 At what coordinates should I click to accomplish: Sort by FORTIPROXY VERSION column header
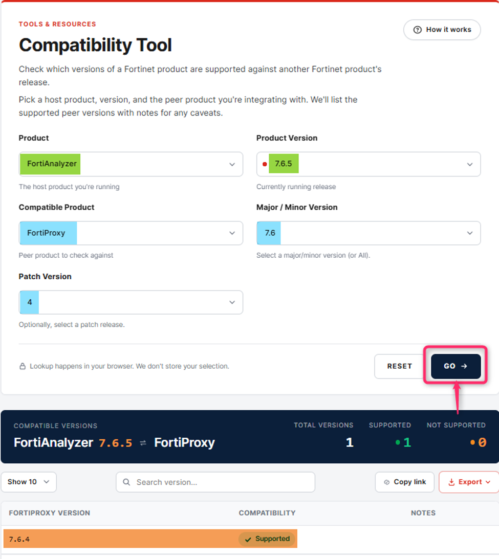[50, 513]
